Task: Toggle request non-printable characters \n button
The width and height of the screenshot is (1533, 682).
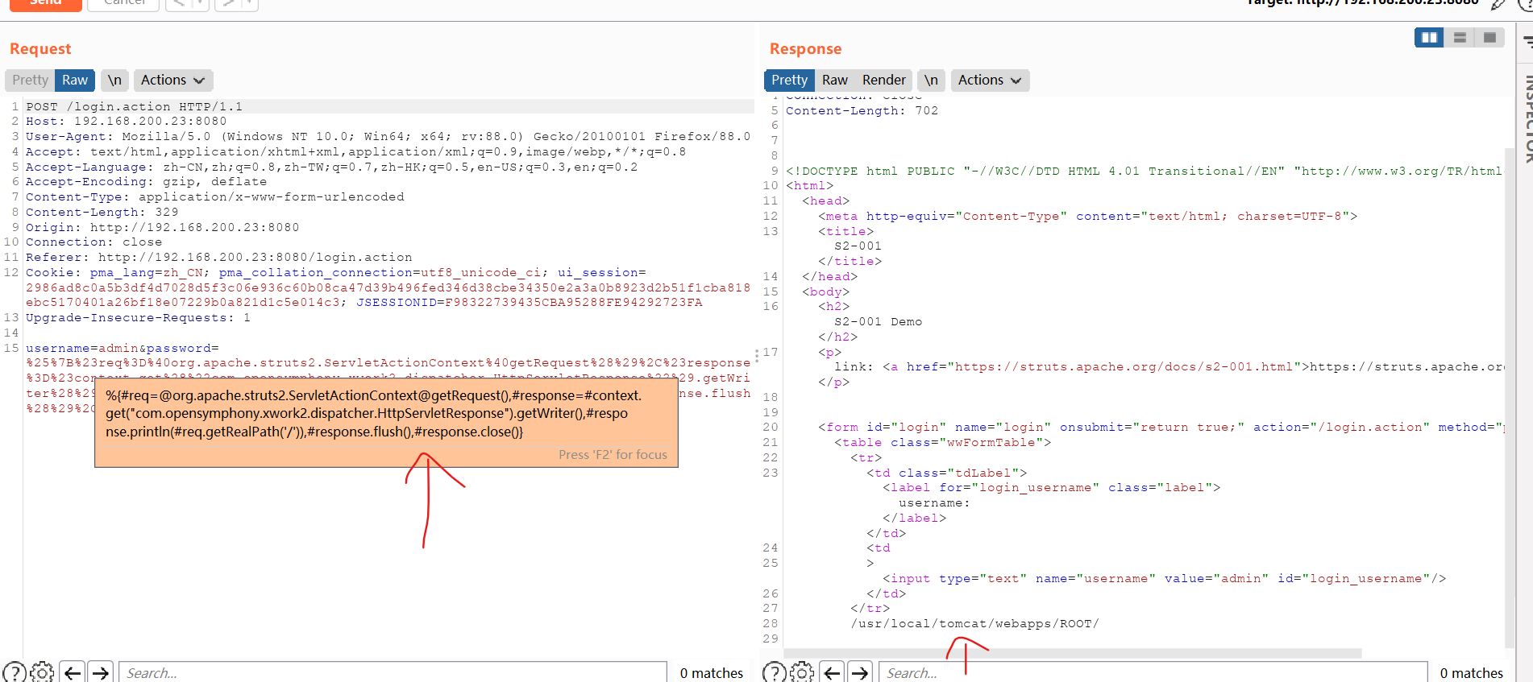Action: (115, 80)
